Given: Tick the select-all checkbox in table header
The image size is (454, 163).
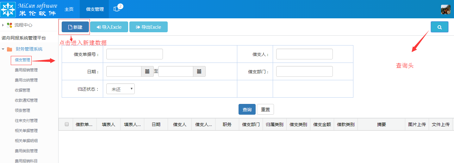Looking at the screenshot, I should (x=67, y=124).
